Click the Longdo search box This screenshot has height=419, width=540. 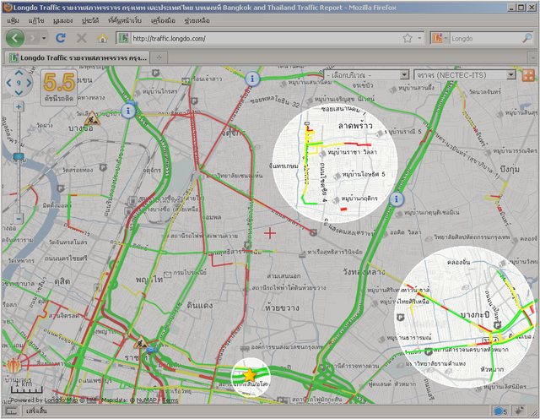486,38
